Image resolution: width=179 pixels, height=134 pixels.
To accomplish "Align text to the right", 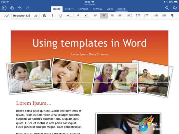I will (112, 16).
